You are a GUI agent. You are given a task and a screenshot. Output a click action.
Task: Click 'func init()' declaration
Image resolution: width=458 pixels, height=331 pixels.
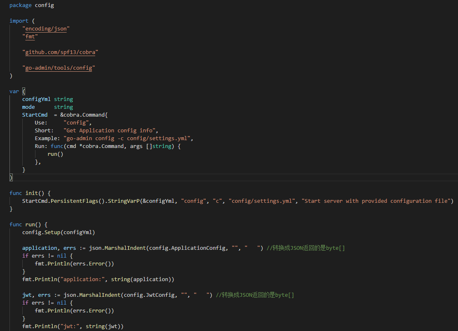click(27, 193)
